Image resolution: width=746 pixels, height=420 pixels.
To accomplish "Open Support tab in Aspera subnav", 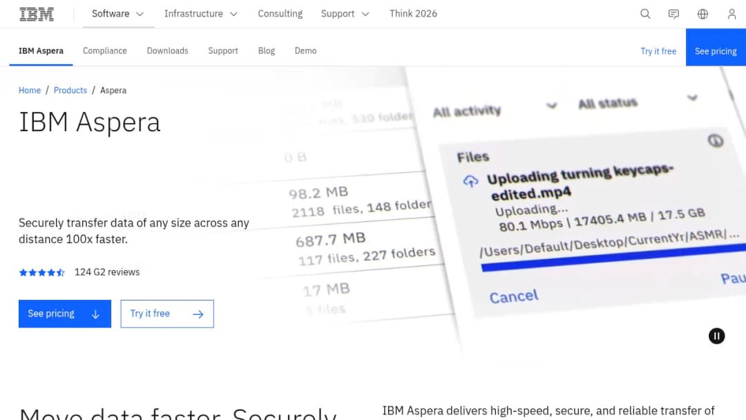I will pyautogui.click(x=222, y=51).
